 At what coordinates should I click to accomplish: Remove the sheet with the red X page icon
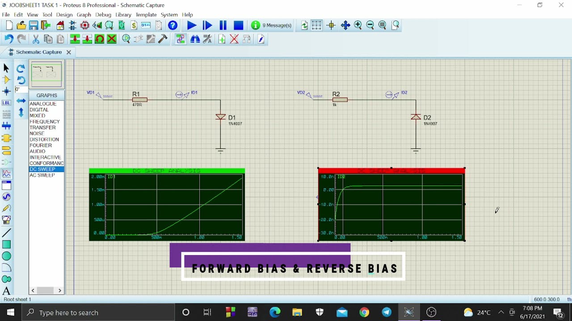(x=234, y=39)
